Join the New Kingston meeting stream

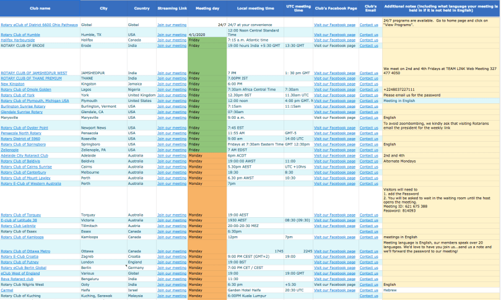click(172, 84)
